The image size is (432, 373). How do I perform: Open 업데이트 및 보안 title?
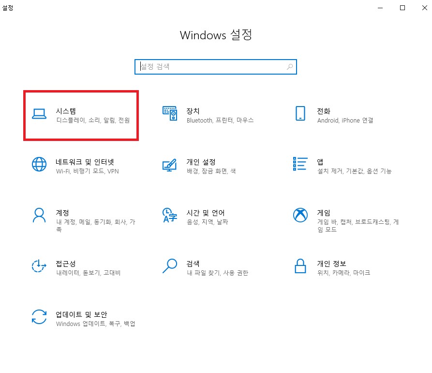point(81,314)
